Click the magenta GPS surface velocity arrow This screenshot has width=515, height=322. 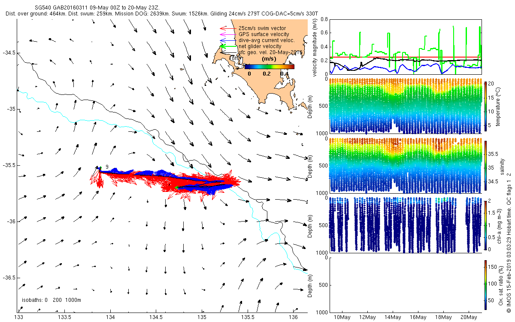pos(227,34)
